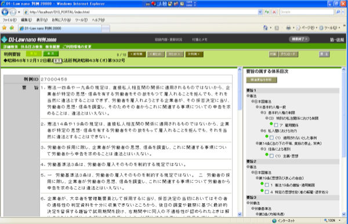This screenshot has width=348, height=224.
Task: Open 検索履歴 in green navigation bar
Action: point(52,47)
